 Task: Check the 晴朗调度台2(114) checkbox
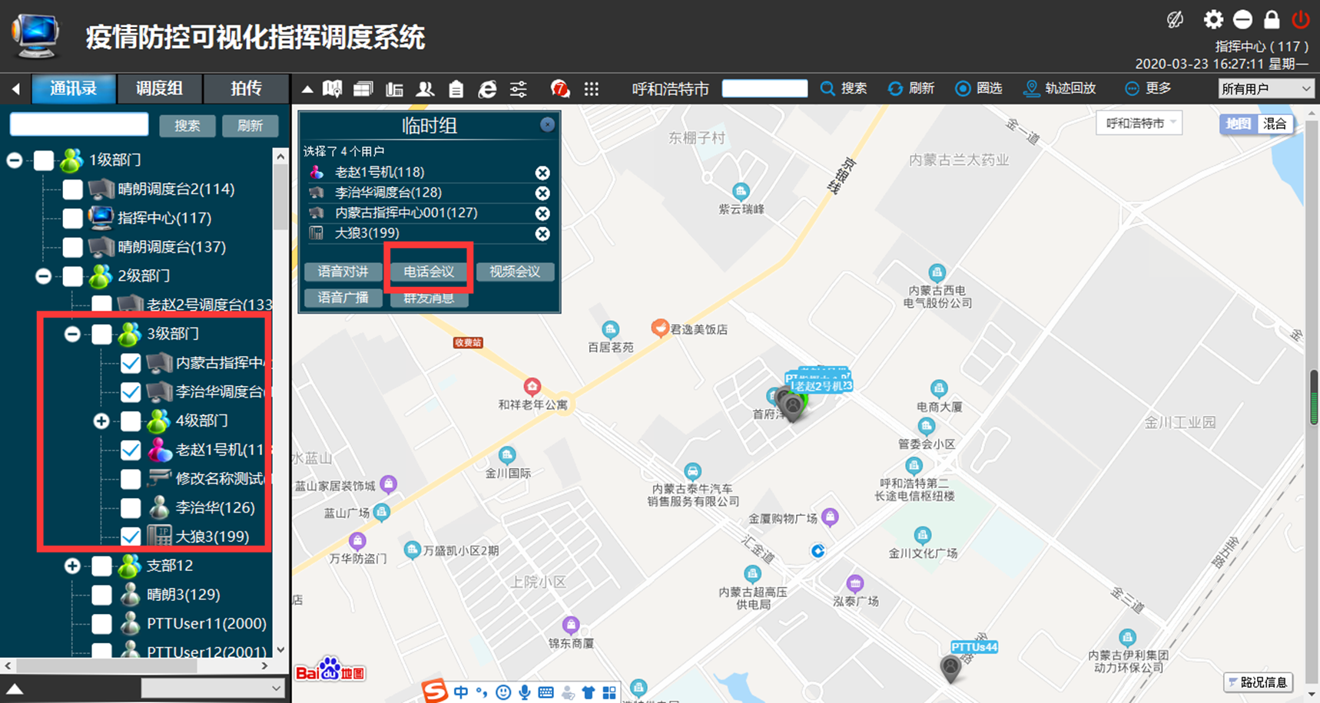coord(72,189)
